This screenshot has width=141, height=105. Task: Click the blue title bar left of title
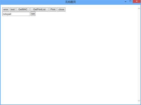coord(32,2)
